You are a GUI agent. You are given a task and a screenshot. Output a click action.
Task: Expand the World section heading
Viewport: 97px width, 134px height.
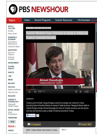pyautogui.click(x=12, y=126)
